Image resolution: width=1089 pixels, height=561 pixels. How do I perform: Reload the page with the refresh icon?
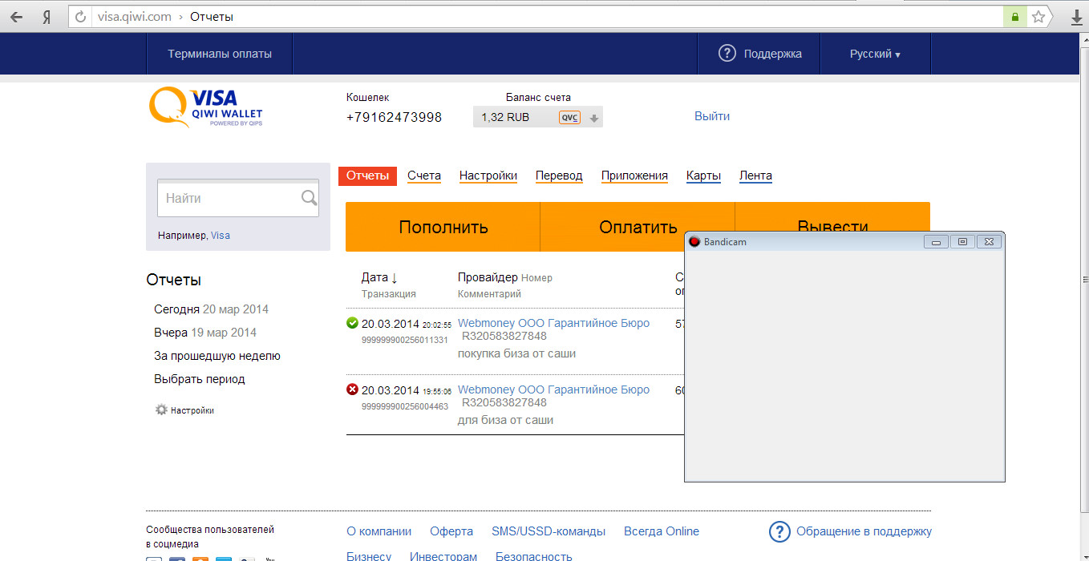[x=80, y=17]
